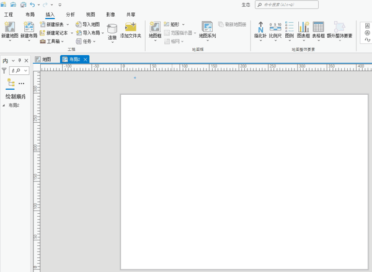This screenshot has width=372, height=272.
Task: Click 添加文件夹 (Add Folder) icon
Action: (130, 27)
